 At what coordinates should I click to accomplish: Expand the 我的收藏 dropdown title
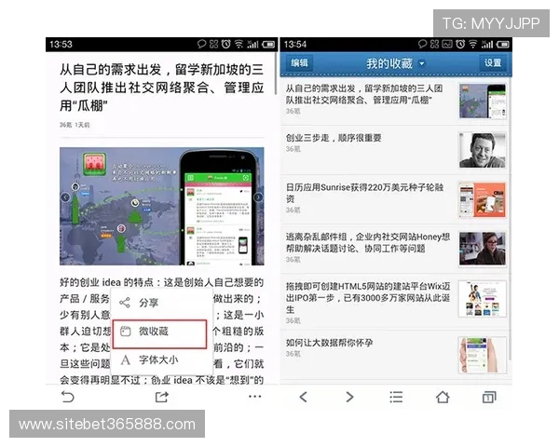395,63
